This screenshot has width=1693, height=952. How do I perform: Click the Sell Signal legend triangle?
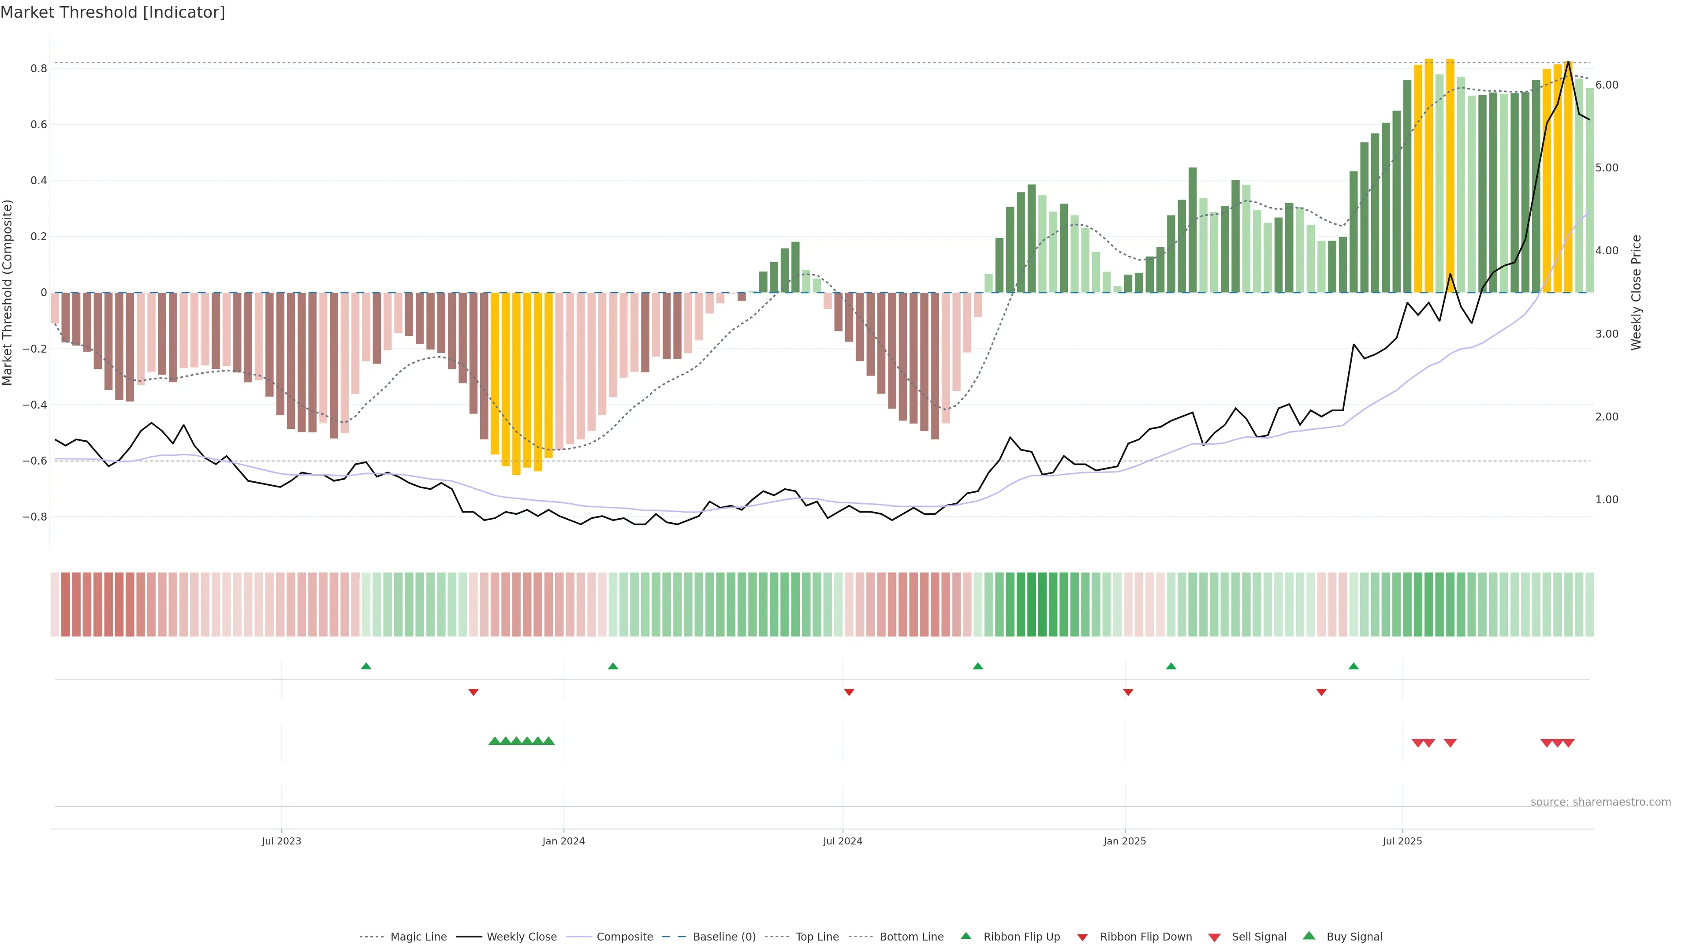coord(1214,937)
